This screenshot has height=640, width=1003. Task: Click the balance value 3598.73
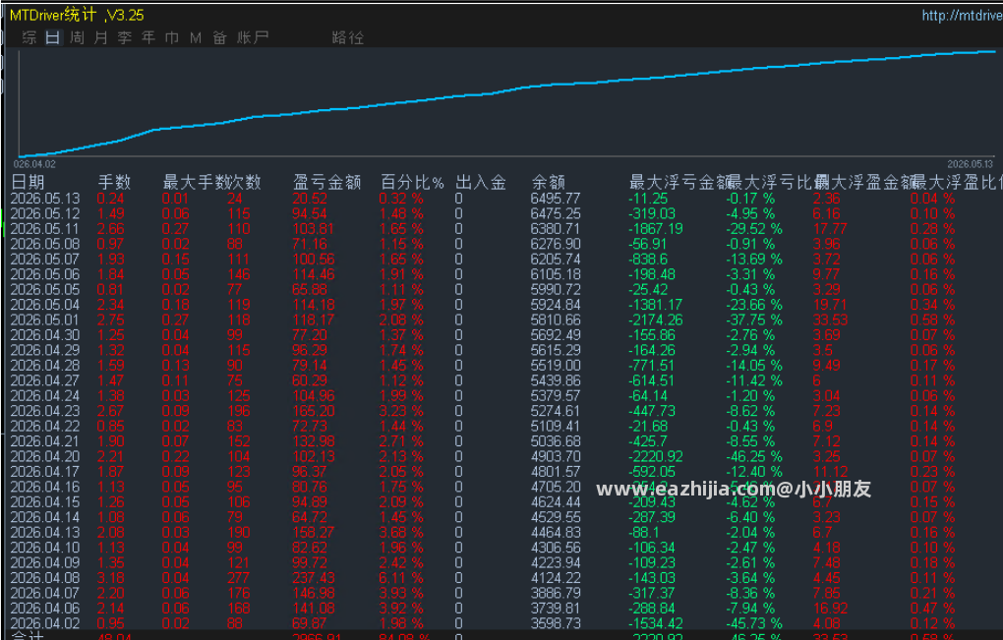tap(556, 623)
